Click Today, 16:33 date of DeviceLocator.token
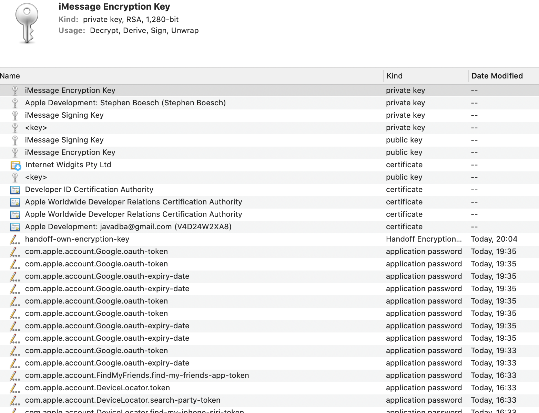The height and width of the screenshot is (413, 539). tap(494, 388)
